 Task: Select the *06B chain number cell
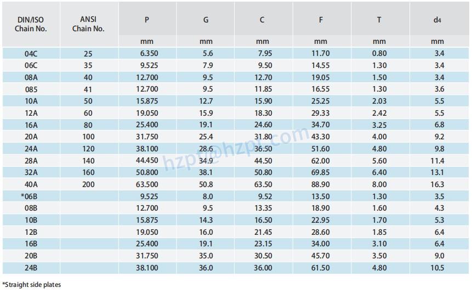click(x=30, y=196)
